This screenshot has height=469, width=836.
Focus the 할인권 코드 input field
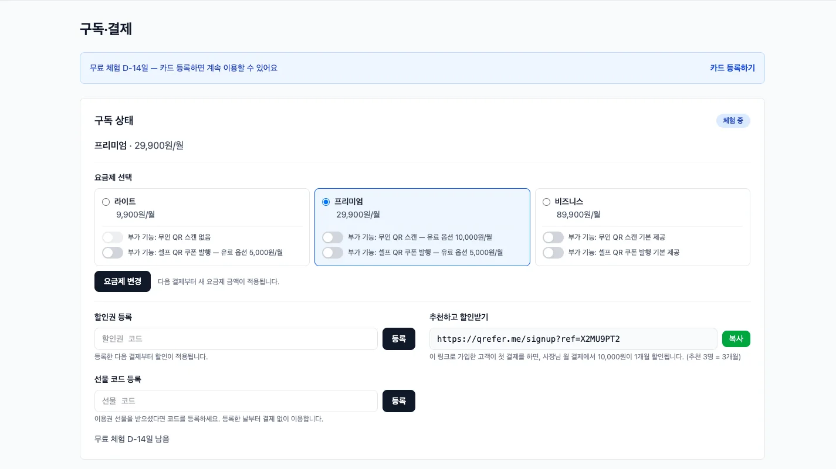pos(236,339)
